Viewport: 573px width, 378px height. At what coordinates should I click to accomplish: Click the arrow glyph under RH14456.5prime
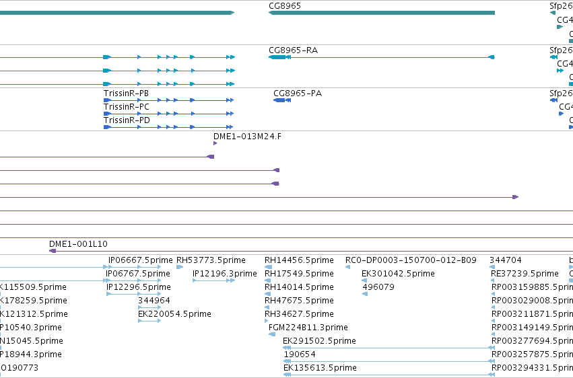tap(268, 267)
